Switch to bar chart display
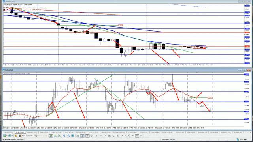This screenshot has width=253, height=142. click(x=51, y=136)
